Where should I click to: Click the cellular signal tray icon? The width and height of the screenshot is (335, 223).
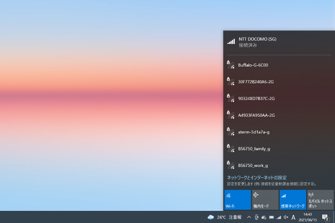coord(279,217)
